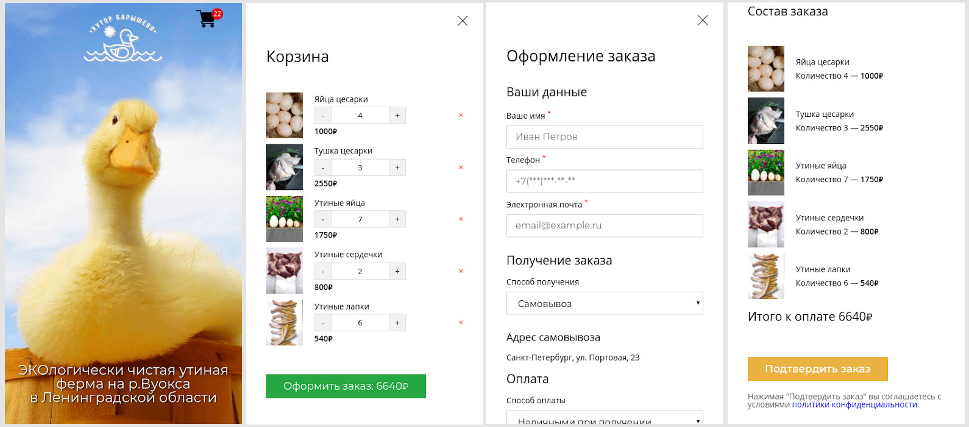Image resolution: width=969 pixels, height=427 pixels.
Task: Open the Способ получения dropdown showing Самовывоз
Action: (605, 303)
